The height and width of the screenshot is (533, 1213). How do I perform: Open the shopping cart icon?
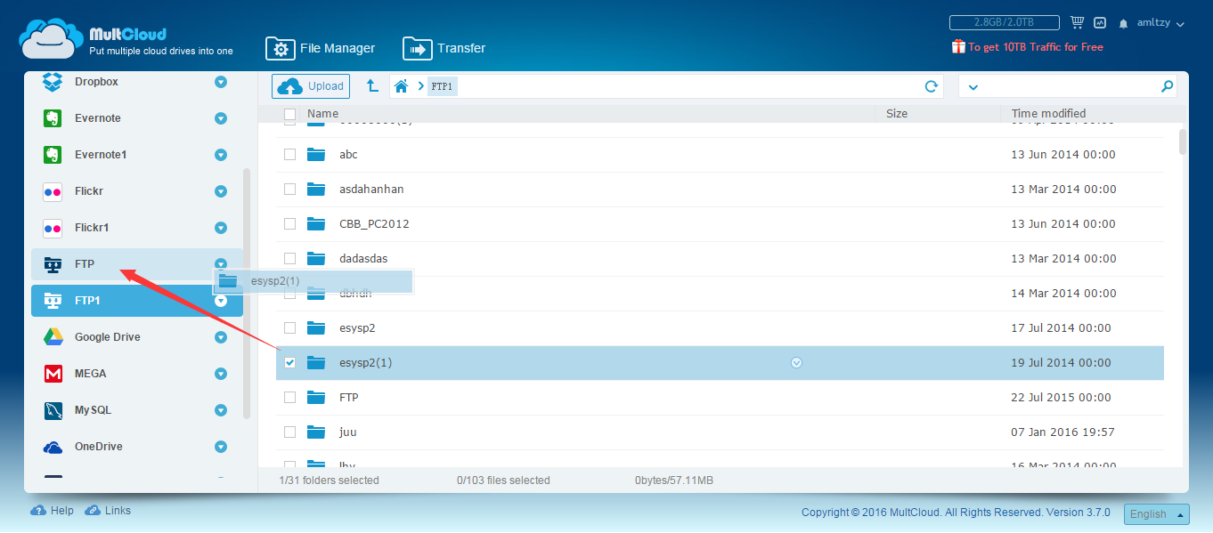[x=1078, y=22]
